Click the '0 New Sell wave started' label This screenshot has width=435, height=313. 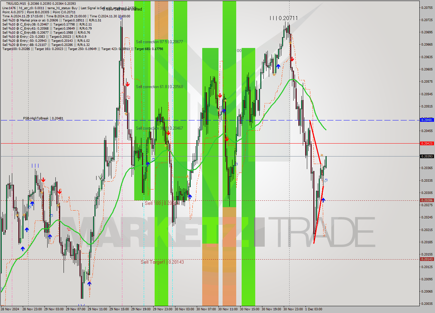(x=122, y=9)
